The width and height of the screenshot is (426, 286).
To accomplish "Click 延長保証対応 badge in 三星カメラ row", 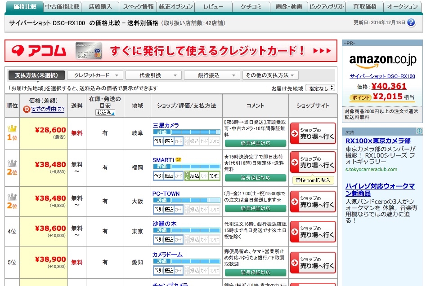I will 256,143.
